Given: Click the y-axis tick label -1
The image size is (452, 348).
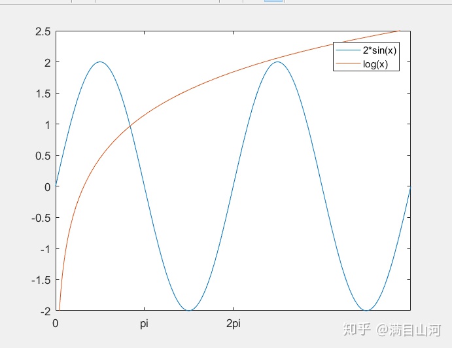Looking at the screenshot, I should [x=46, y=249].
